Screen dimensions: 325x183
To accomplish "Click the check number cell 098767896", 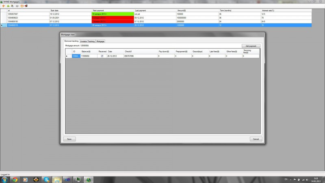I will click(x=141, y=56).
